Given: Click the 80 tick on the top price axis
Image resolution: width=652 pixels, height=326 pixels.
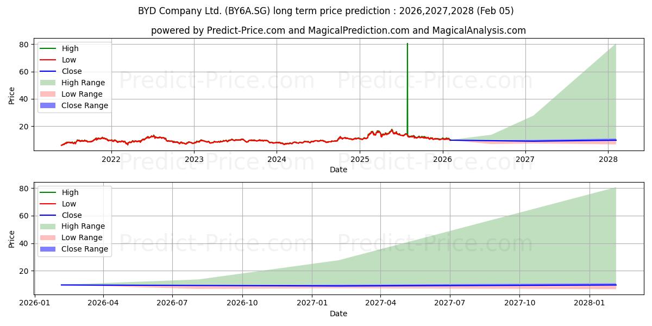Looking at the screenshot, I should (23, 45).
